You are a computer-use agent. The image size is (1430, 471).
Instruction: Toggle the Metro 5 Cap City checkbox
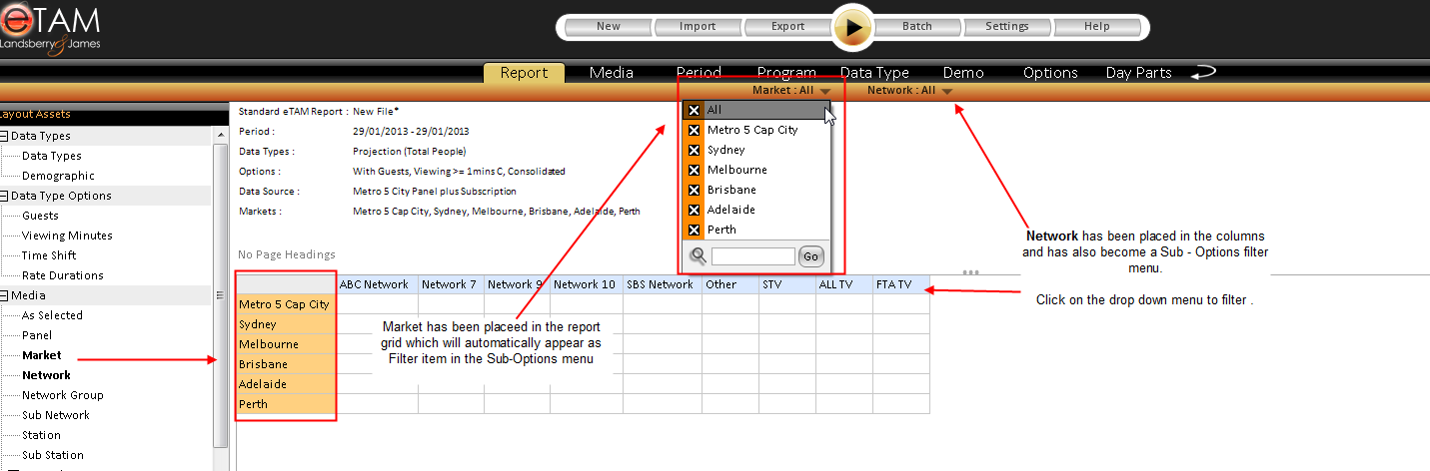(x=694, y=130)
